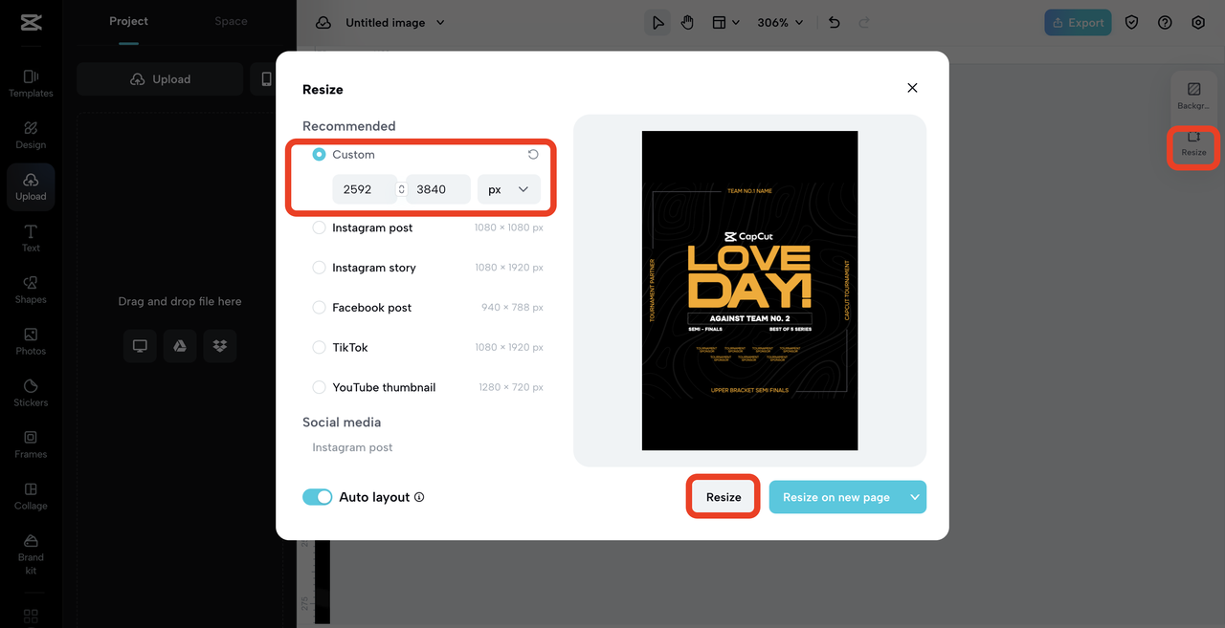This screenshot has height=628, width=1225.
Task: Open the Brand kit sidebar panel
Action: [31, 554]
